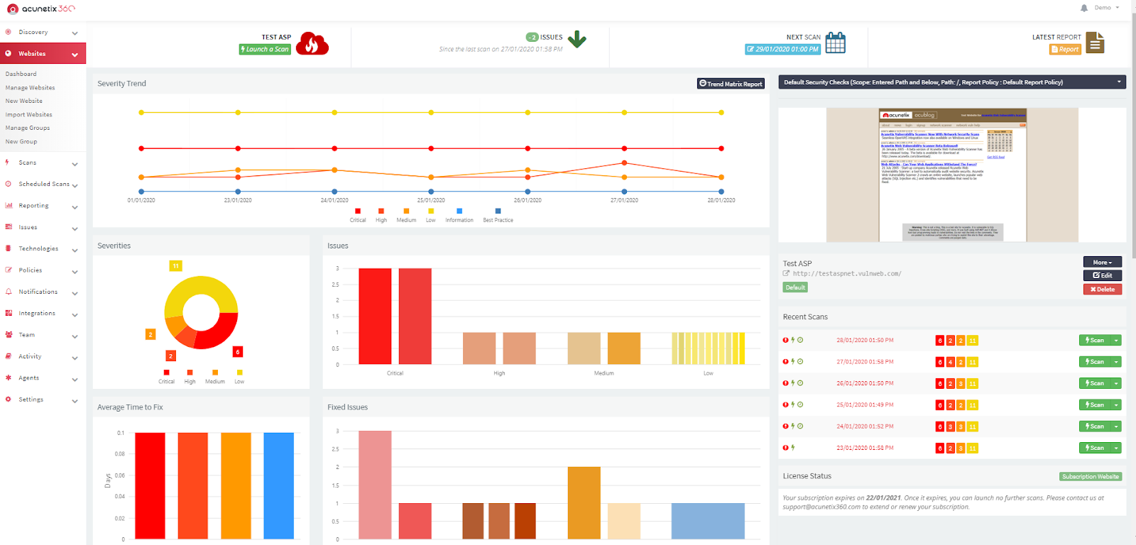Open the Default Security Checks profile dropdown
1136x545 pixels.
(x=952, y=82)
